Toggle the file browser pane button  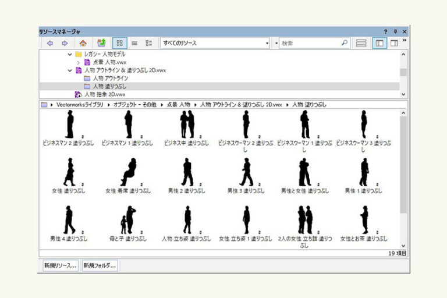pos(379,43)
